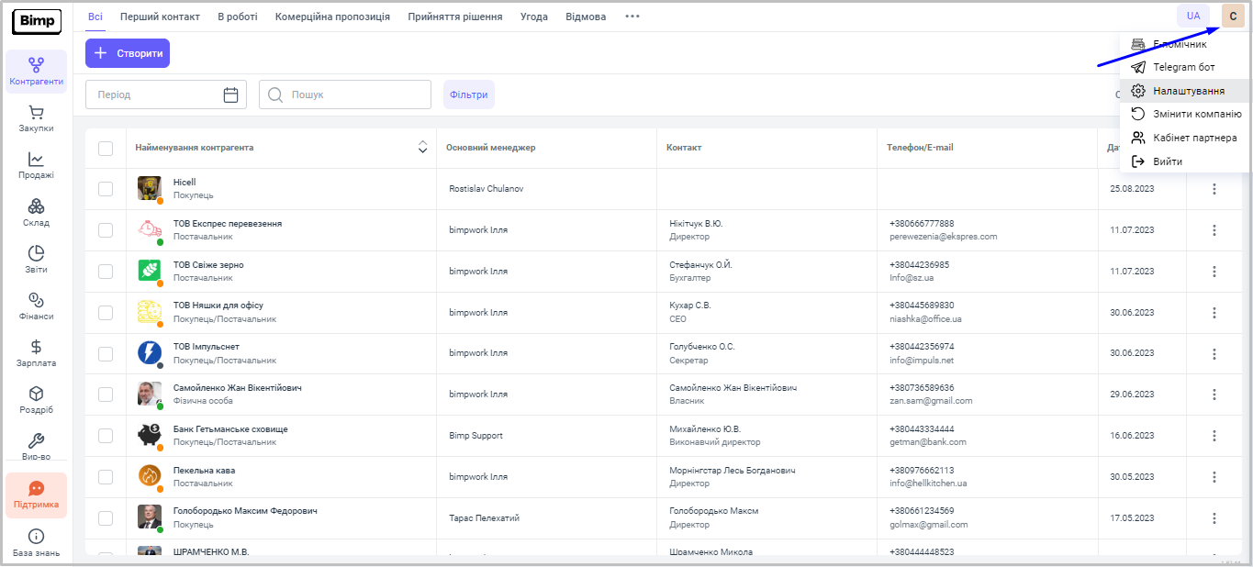Click the Створити button
Image resolution: width=1253 pixels, height=567 pixels.
[128, 53]
